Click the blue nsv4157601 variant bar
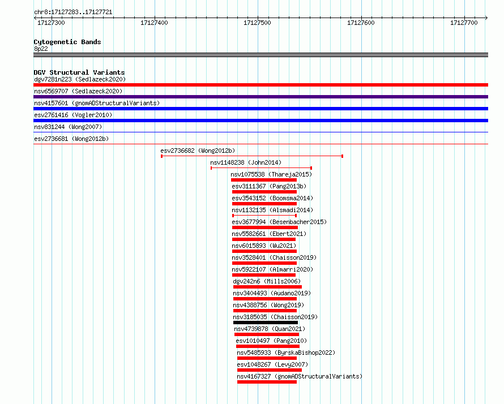The width and height of the screenshot is (504, 404). pos(260,109)
